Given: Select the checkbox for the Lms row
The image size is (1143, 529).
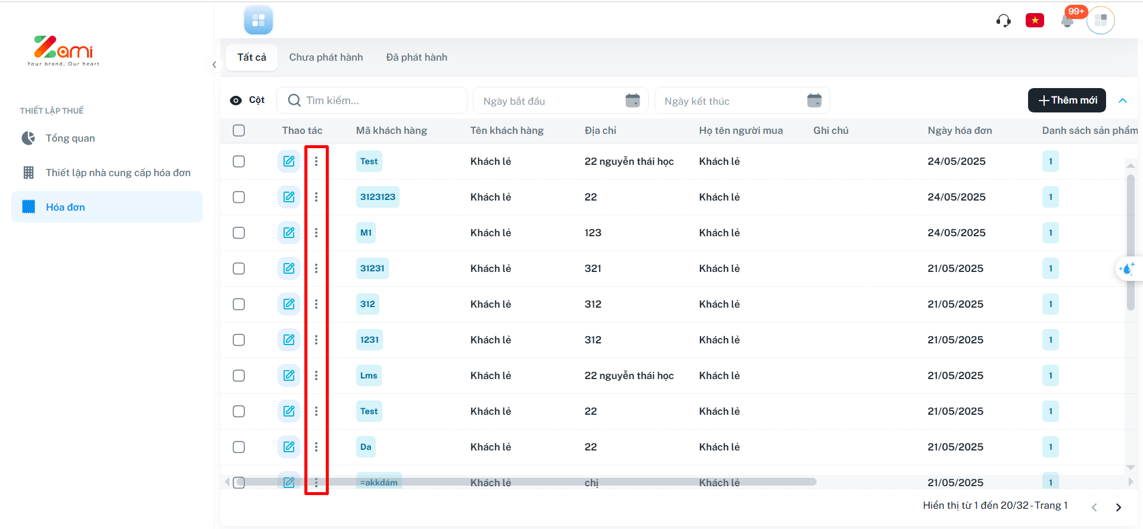Looking at the screenshot, I should (239, 375).
